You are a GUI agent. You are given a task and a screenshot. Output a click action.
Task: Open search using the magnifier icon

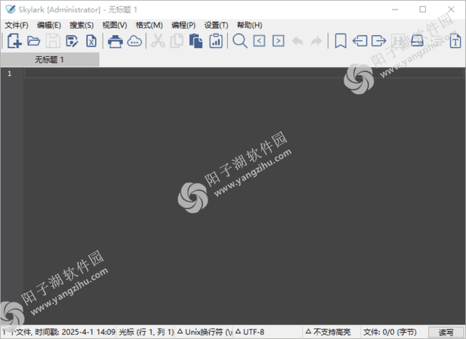click(240, 41)
